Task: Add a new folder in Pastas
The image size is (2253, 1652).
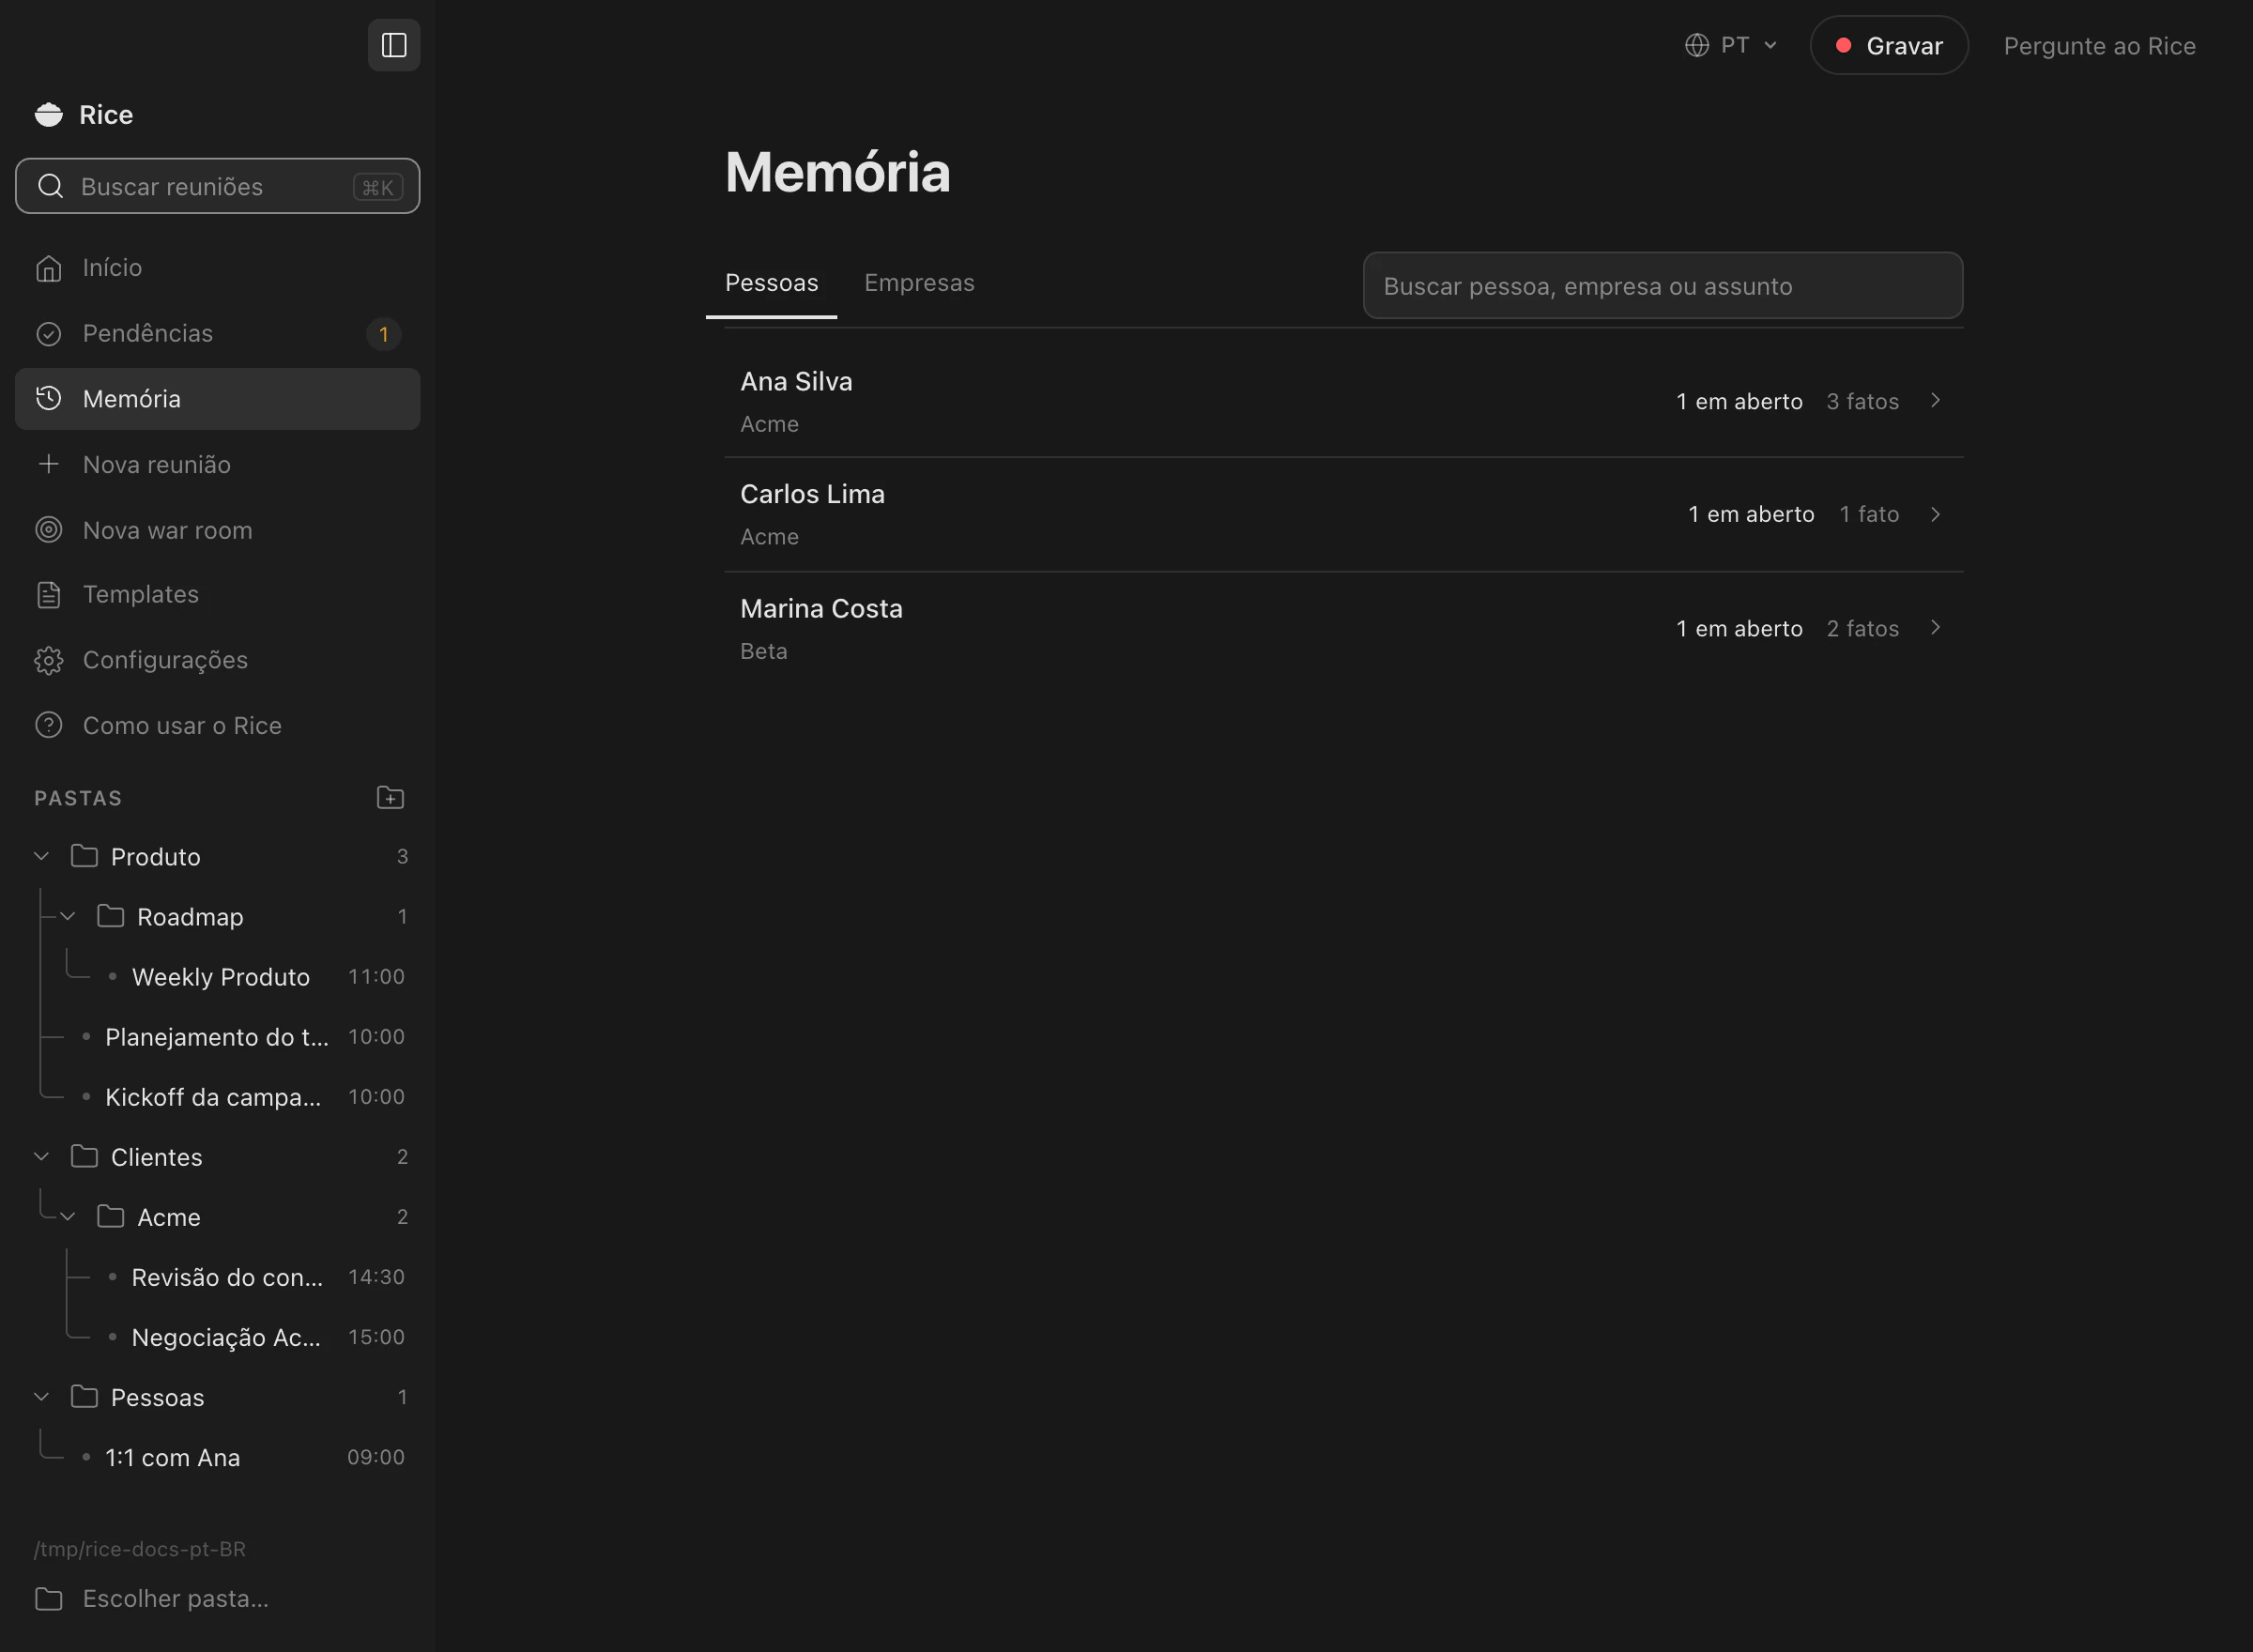Action: point(390,798)
